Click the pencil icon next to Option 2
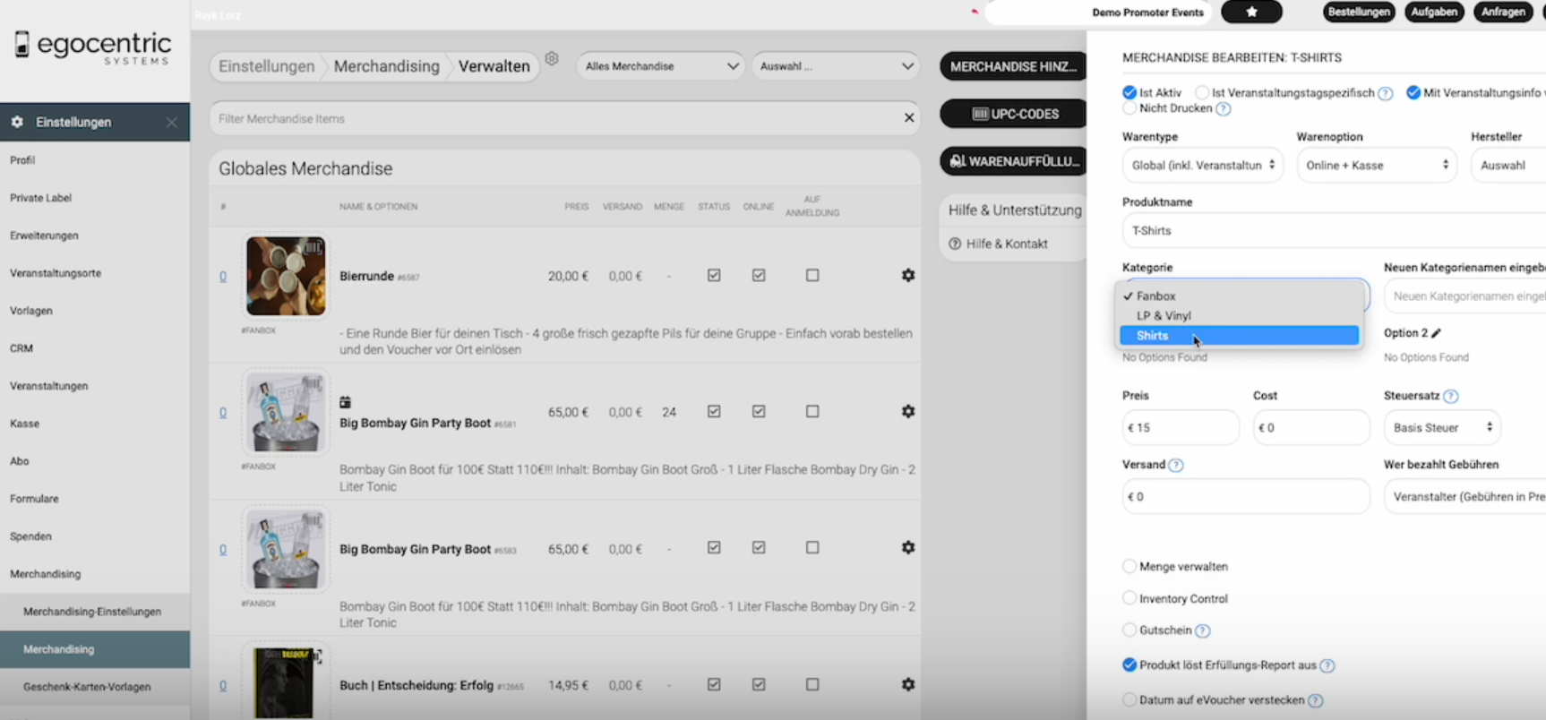 (1436, 333)
